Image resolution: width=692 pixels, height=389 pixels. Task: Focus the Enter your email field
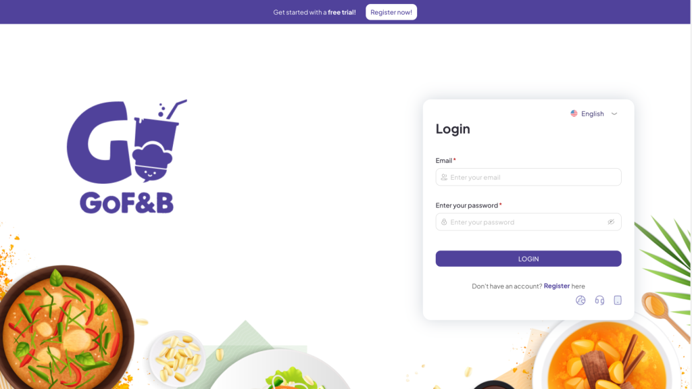click(528, 177)
